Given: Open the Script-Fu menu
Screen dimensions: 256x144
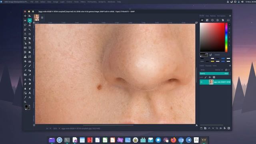Looking at the screenshot, I should pos(102,2).
